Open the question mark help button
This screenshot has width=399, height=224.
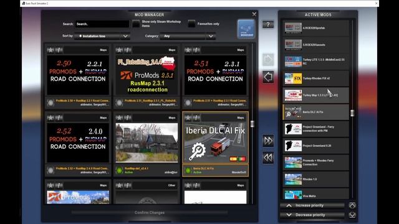click(x=268, y=24)
